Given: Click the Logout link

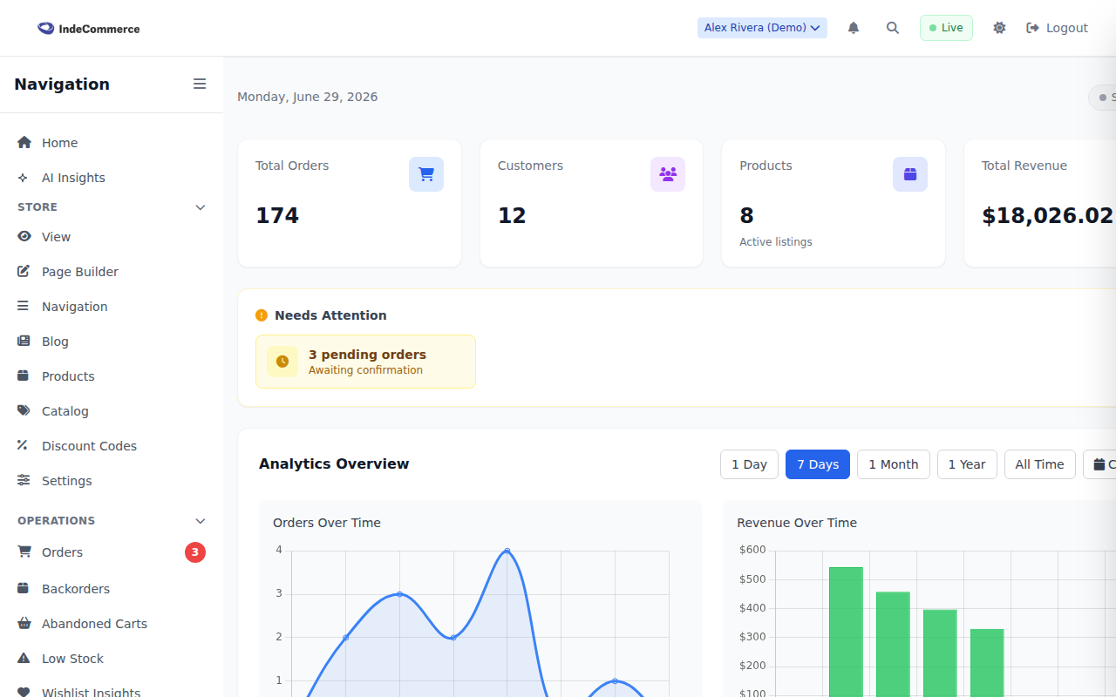Looking at the screenshot, I should coord(1058,28).
